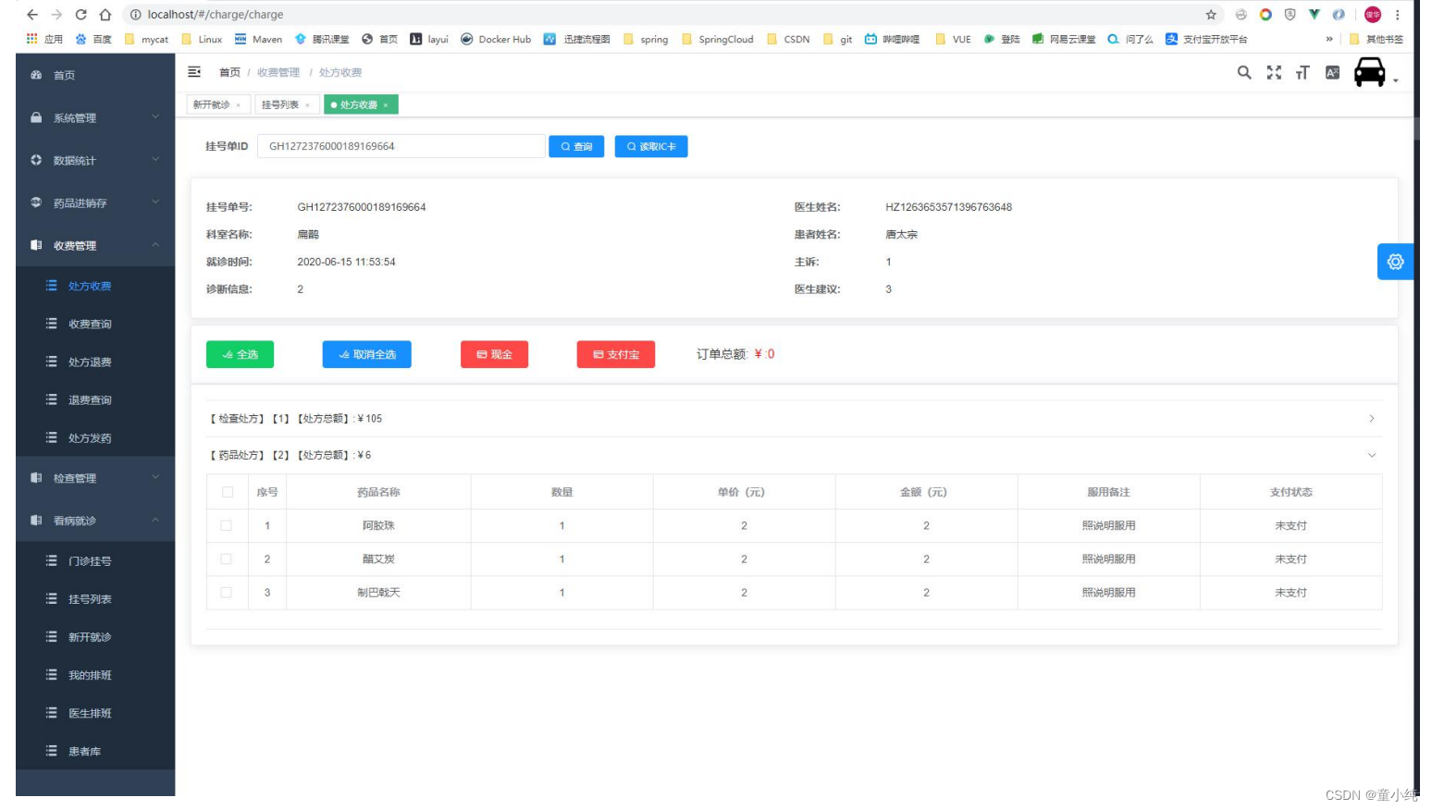This screenshot has height=810, width=1432.
Task: Click the blue 查询 button
Action: coord(576,146)
